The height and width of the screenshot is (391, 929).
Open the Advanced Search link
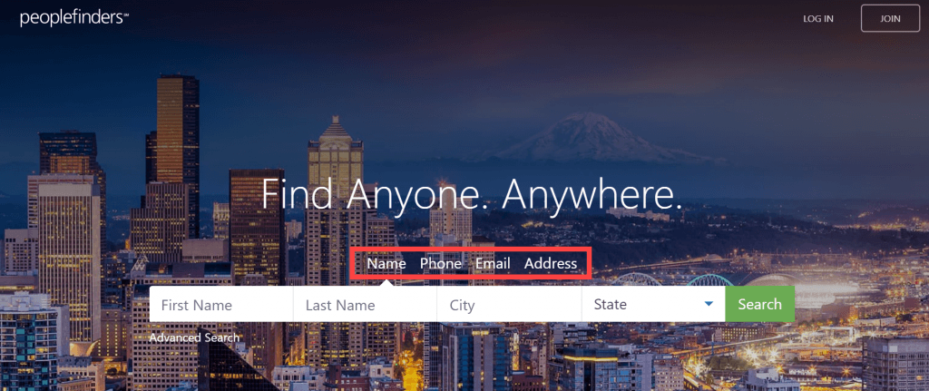194,337
